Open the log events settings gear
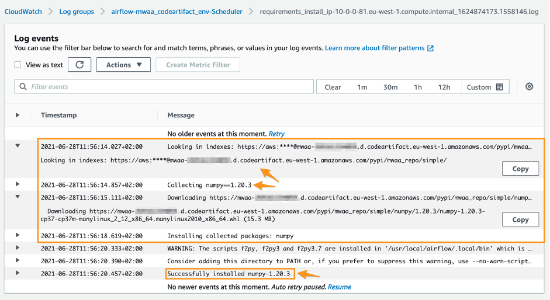The height and width of the screenshot is (300, 550). click(x=530, y=86)
